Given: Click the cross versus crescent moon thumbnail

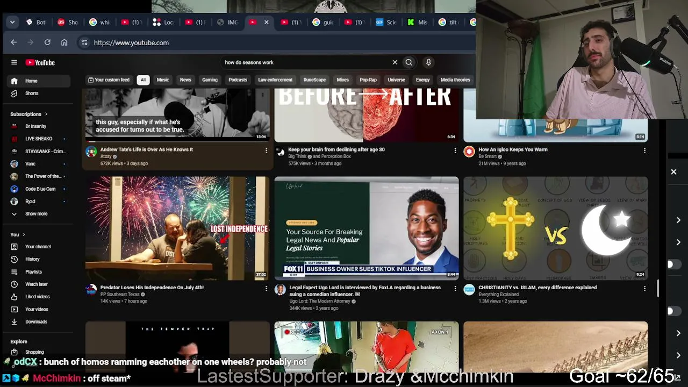Looking at the screenshot, I should point(556,228).
